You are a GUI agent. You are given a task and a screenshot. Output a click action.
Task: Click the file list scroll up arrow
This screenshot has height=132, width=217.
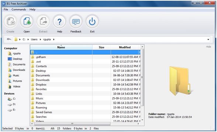pyautogui.click(x=142, y=47)
